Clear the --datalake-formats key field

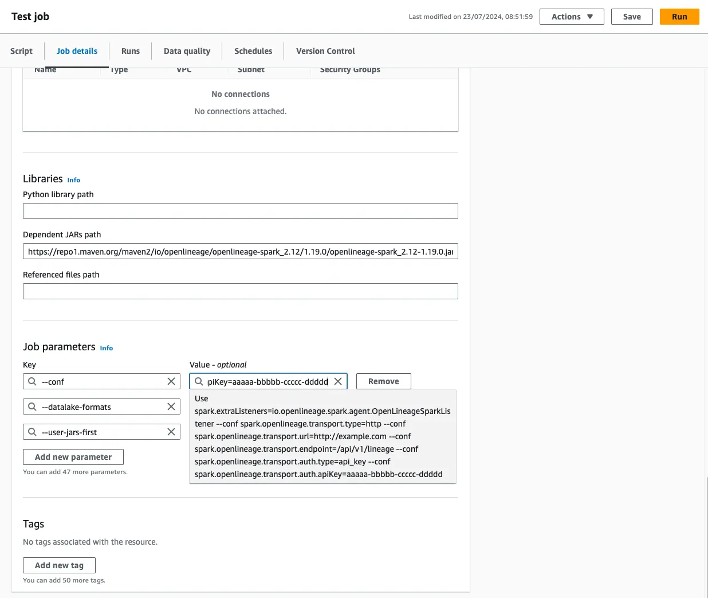(171, 407)
